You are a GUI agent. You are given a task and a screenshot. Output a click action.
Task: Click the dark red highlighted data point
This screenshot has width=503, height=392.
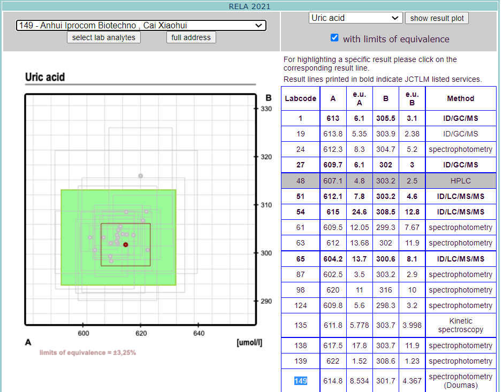coord(126,244)
